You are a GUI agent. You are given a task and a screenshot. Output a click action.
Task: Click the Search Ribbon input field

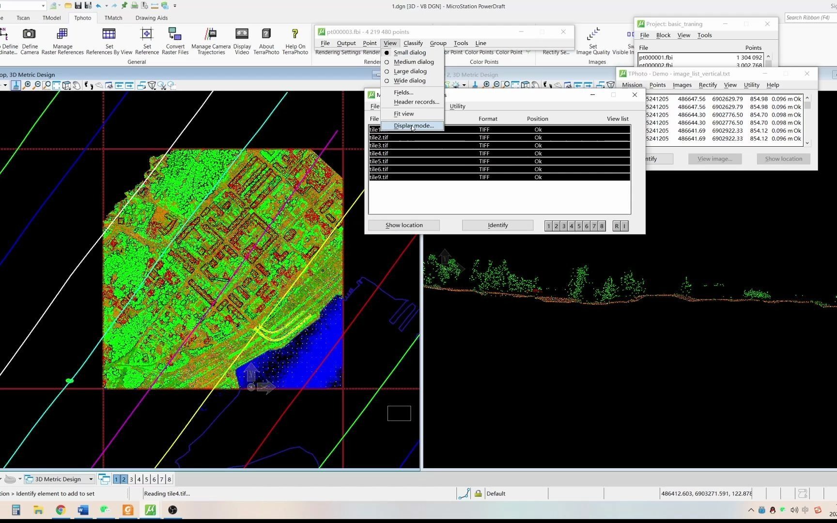809,17
